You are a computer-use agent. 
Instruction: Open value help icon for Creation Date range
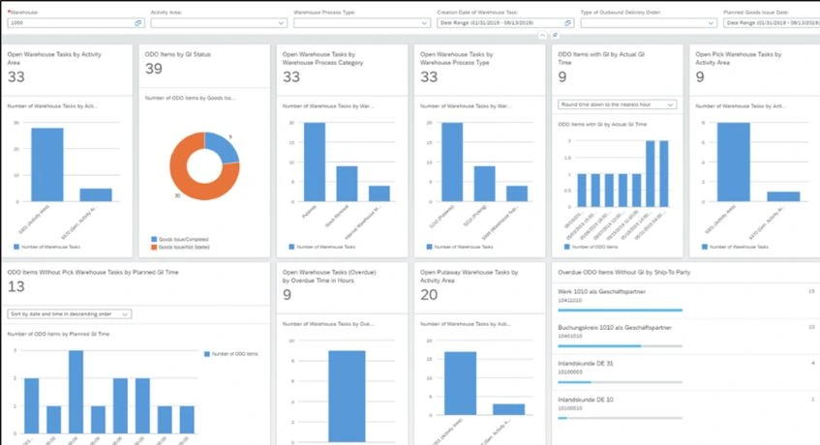click(568, 23)
